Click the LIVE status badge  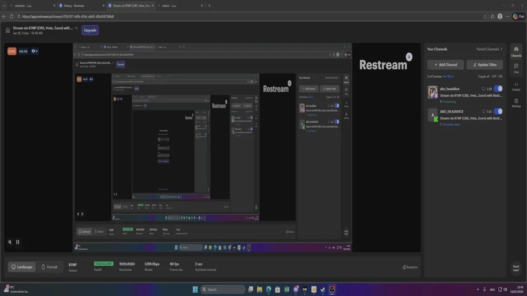click(12, 51)
